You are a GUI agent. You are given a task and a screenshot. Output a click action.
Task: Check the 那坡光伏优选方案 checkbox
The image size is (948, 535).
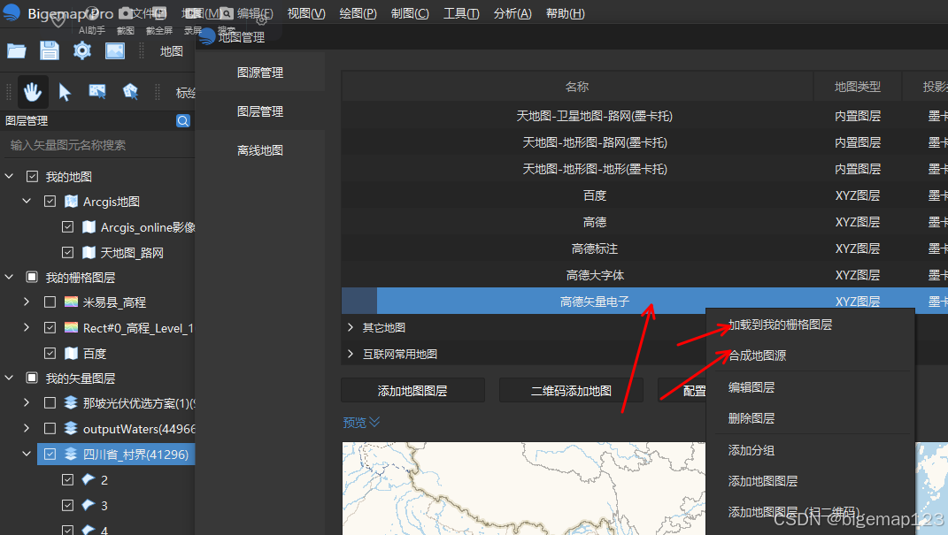tap(50, 402)
